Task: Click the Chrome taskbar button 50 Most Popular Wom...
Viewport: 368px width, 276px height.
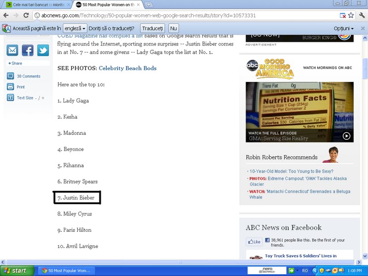Action: coord(67,270)
